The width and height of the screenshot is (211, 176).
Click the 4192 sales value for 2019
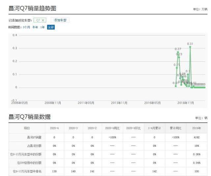pos(196,137)
